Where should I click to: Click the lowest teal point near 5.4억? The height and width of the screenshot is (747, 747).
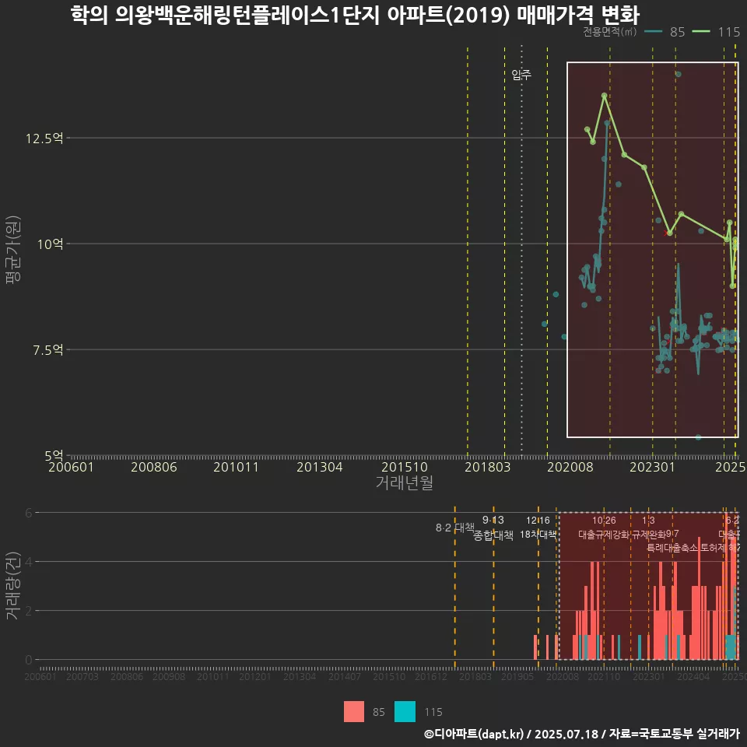(x=698, y=437)
